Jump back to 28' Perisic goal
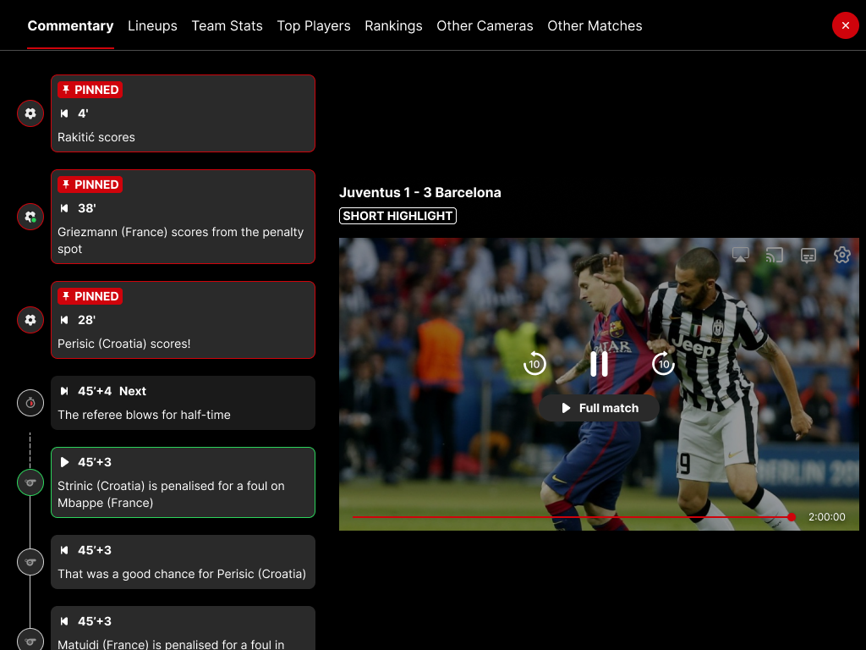Image resolution: width=866 pixels, height=650 pixels. (64, 320)
